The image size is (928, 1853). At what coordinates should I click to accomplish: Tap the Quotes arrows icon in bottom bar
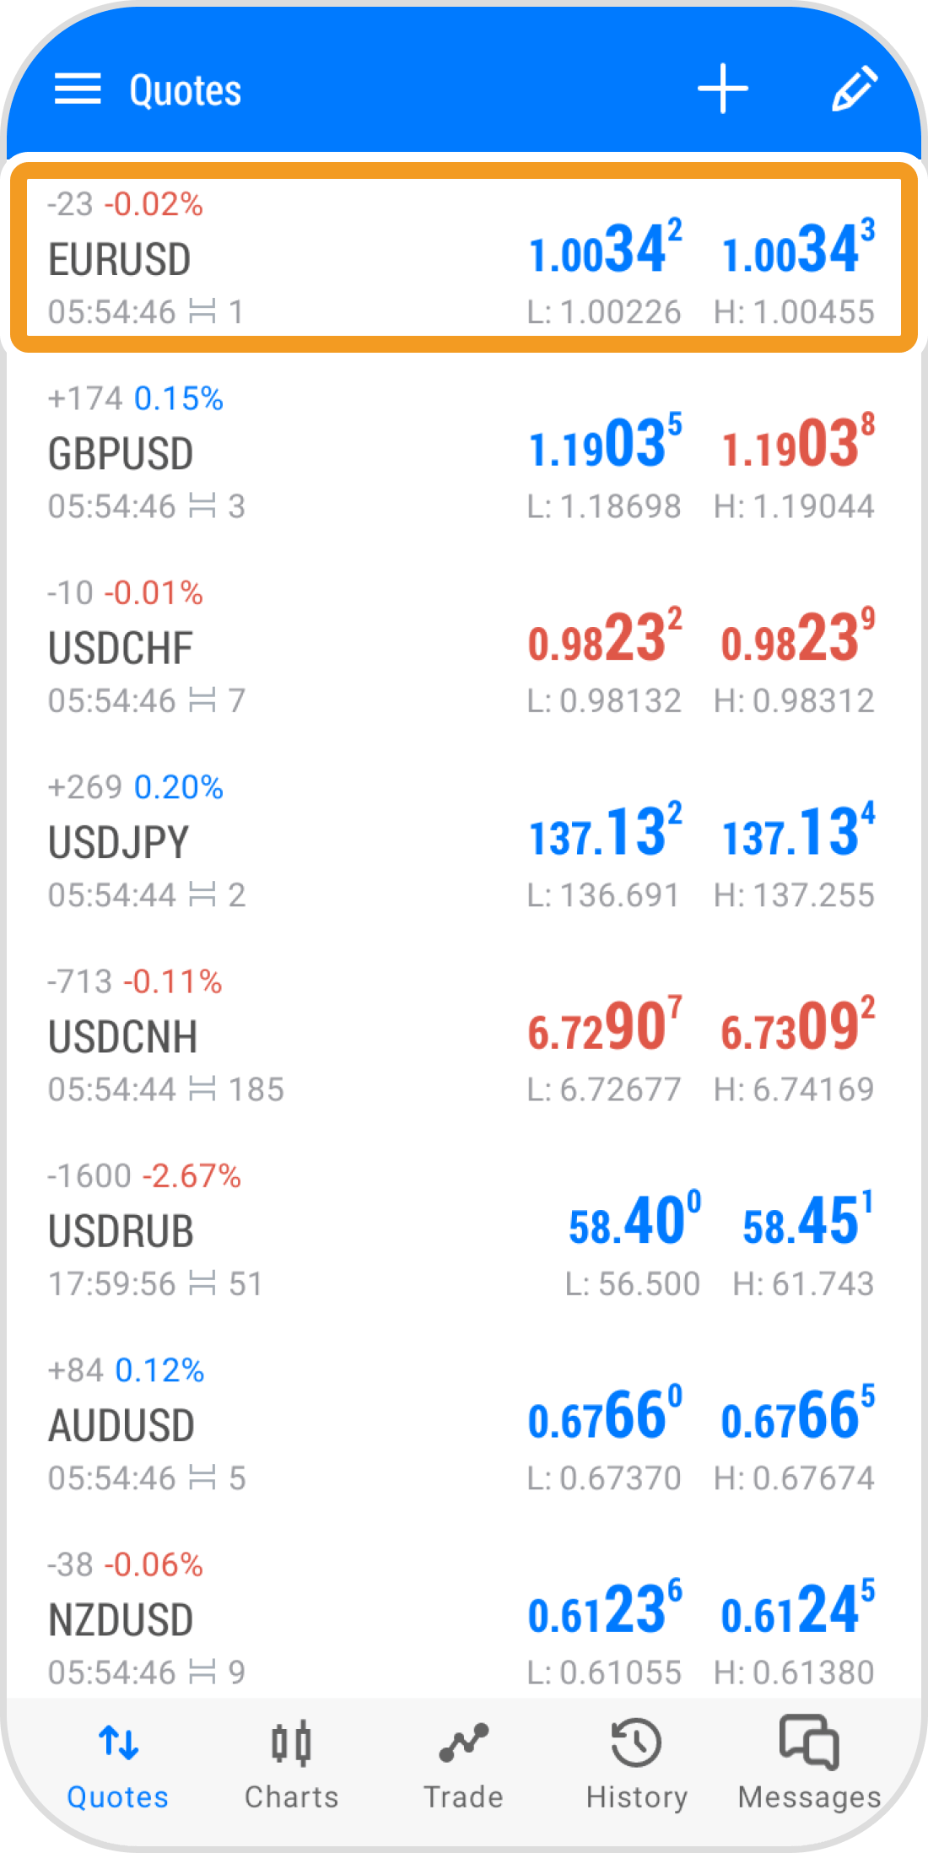coord(118,1743)
